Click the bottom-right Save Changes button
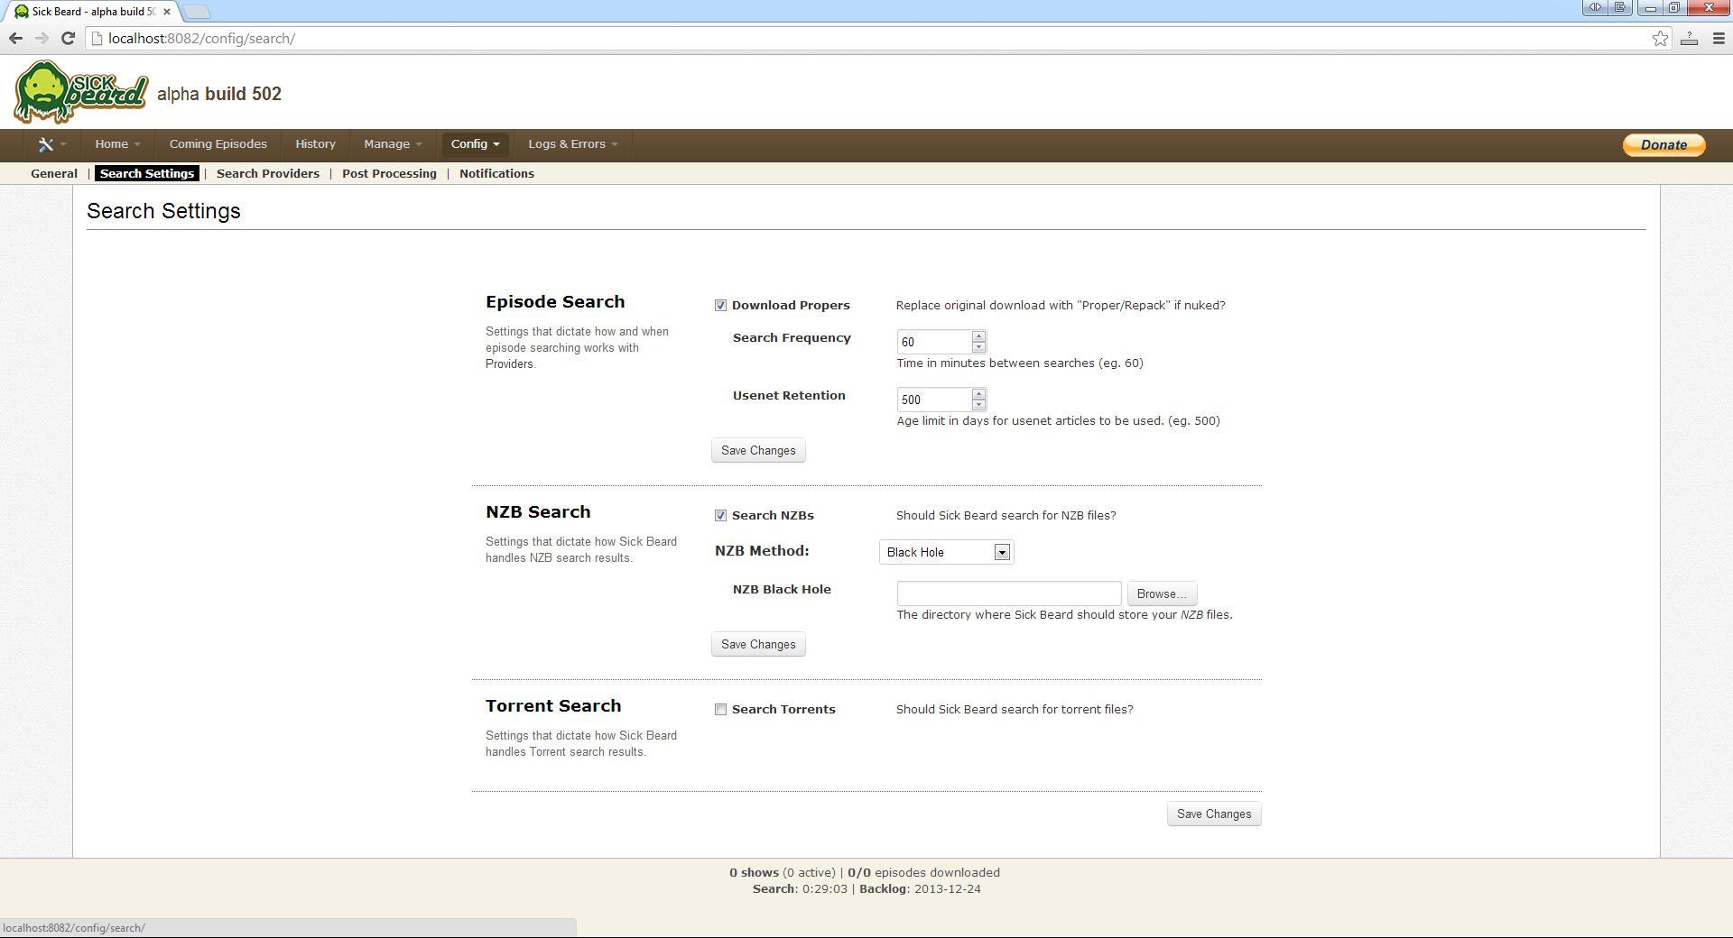This screenshot has height=938, width=1733. pos(1214,814)
